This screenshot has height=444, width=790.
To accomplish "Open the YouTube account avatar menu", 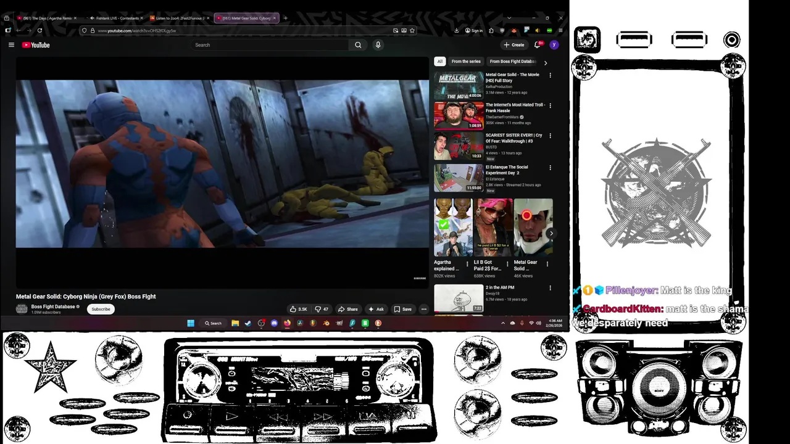I will [x=554, y=45].
